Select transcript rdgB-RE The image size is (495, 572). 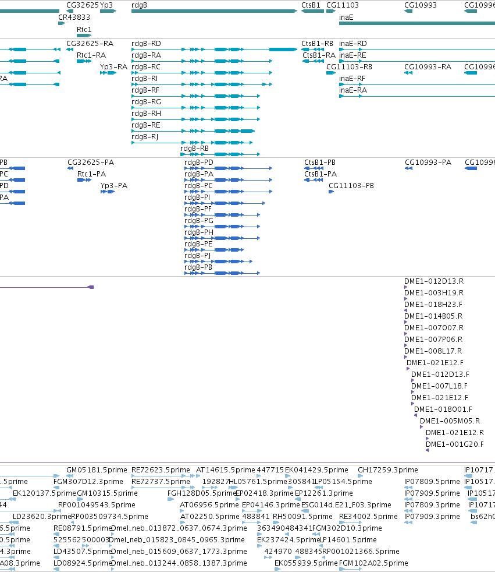click(193, 131)
